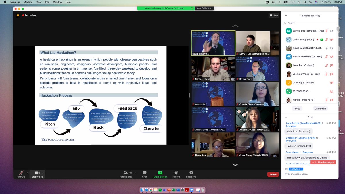The height and width of the screenshot is (194, 345).
Task: Toggle David Rosenthal's microphone in participants list
Action: click(327, 48)
